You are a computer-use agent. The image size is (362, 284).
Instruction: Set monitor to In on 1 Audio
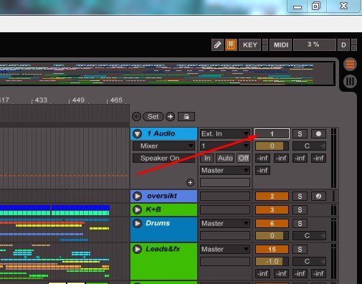tap(207, 158)
